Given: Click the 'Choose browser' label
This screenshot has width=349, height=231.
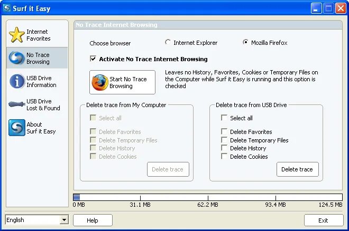Looking at the screenshot, I should click(x=110, y=43).
